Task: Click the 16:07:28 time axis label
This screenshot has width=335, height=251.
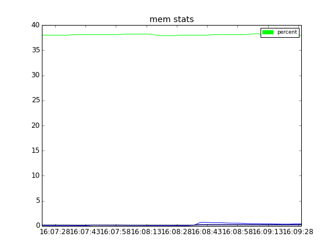Action: tap(55, 232)
